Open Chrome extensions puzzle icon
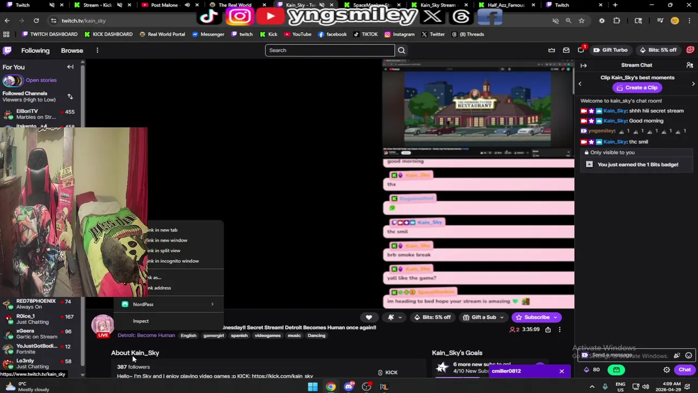 tap(617, 21)
